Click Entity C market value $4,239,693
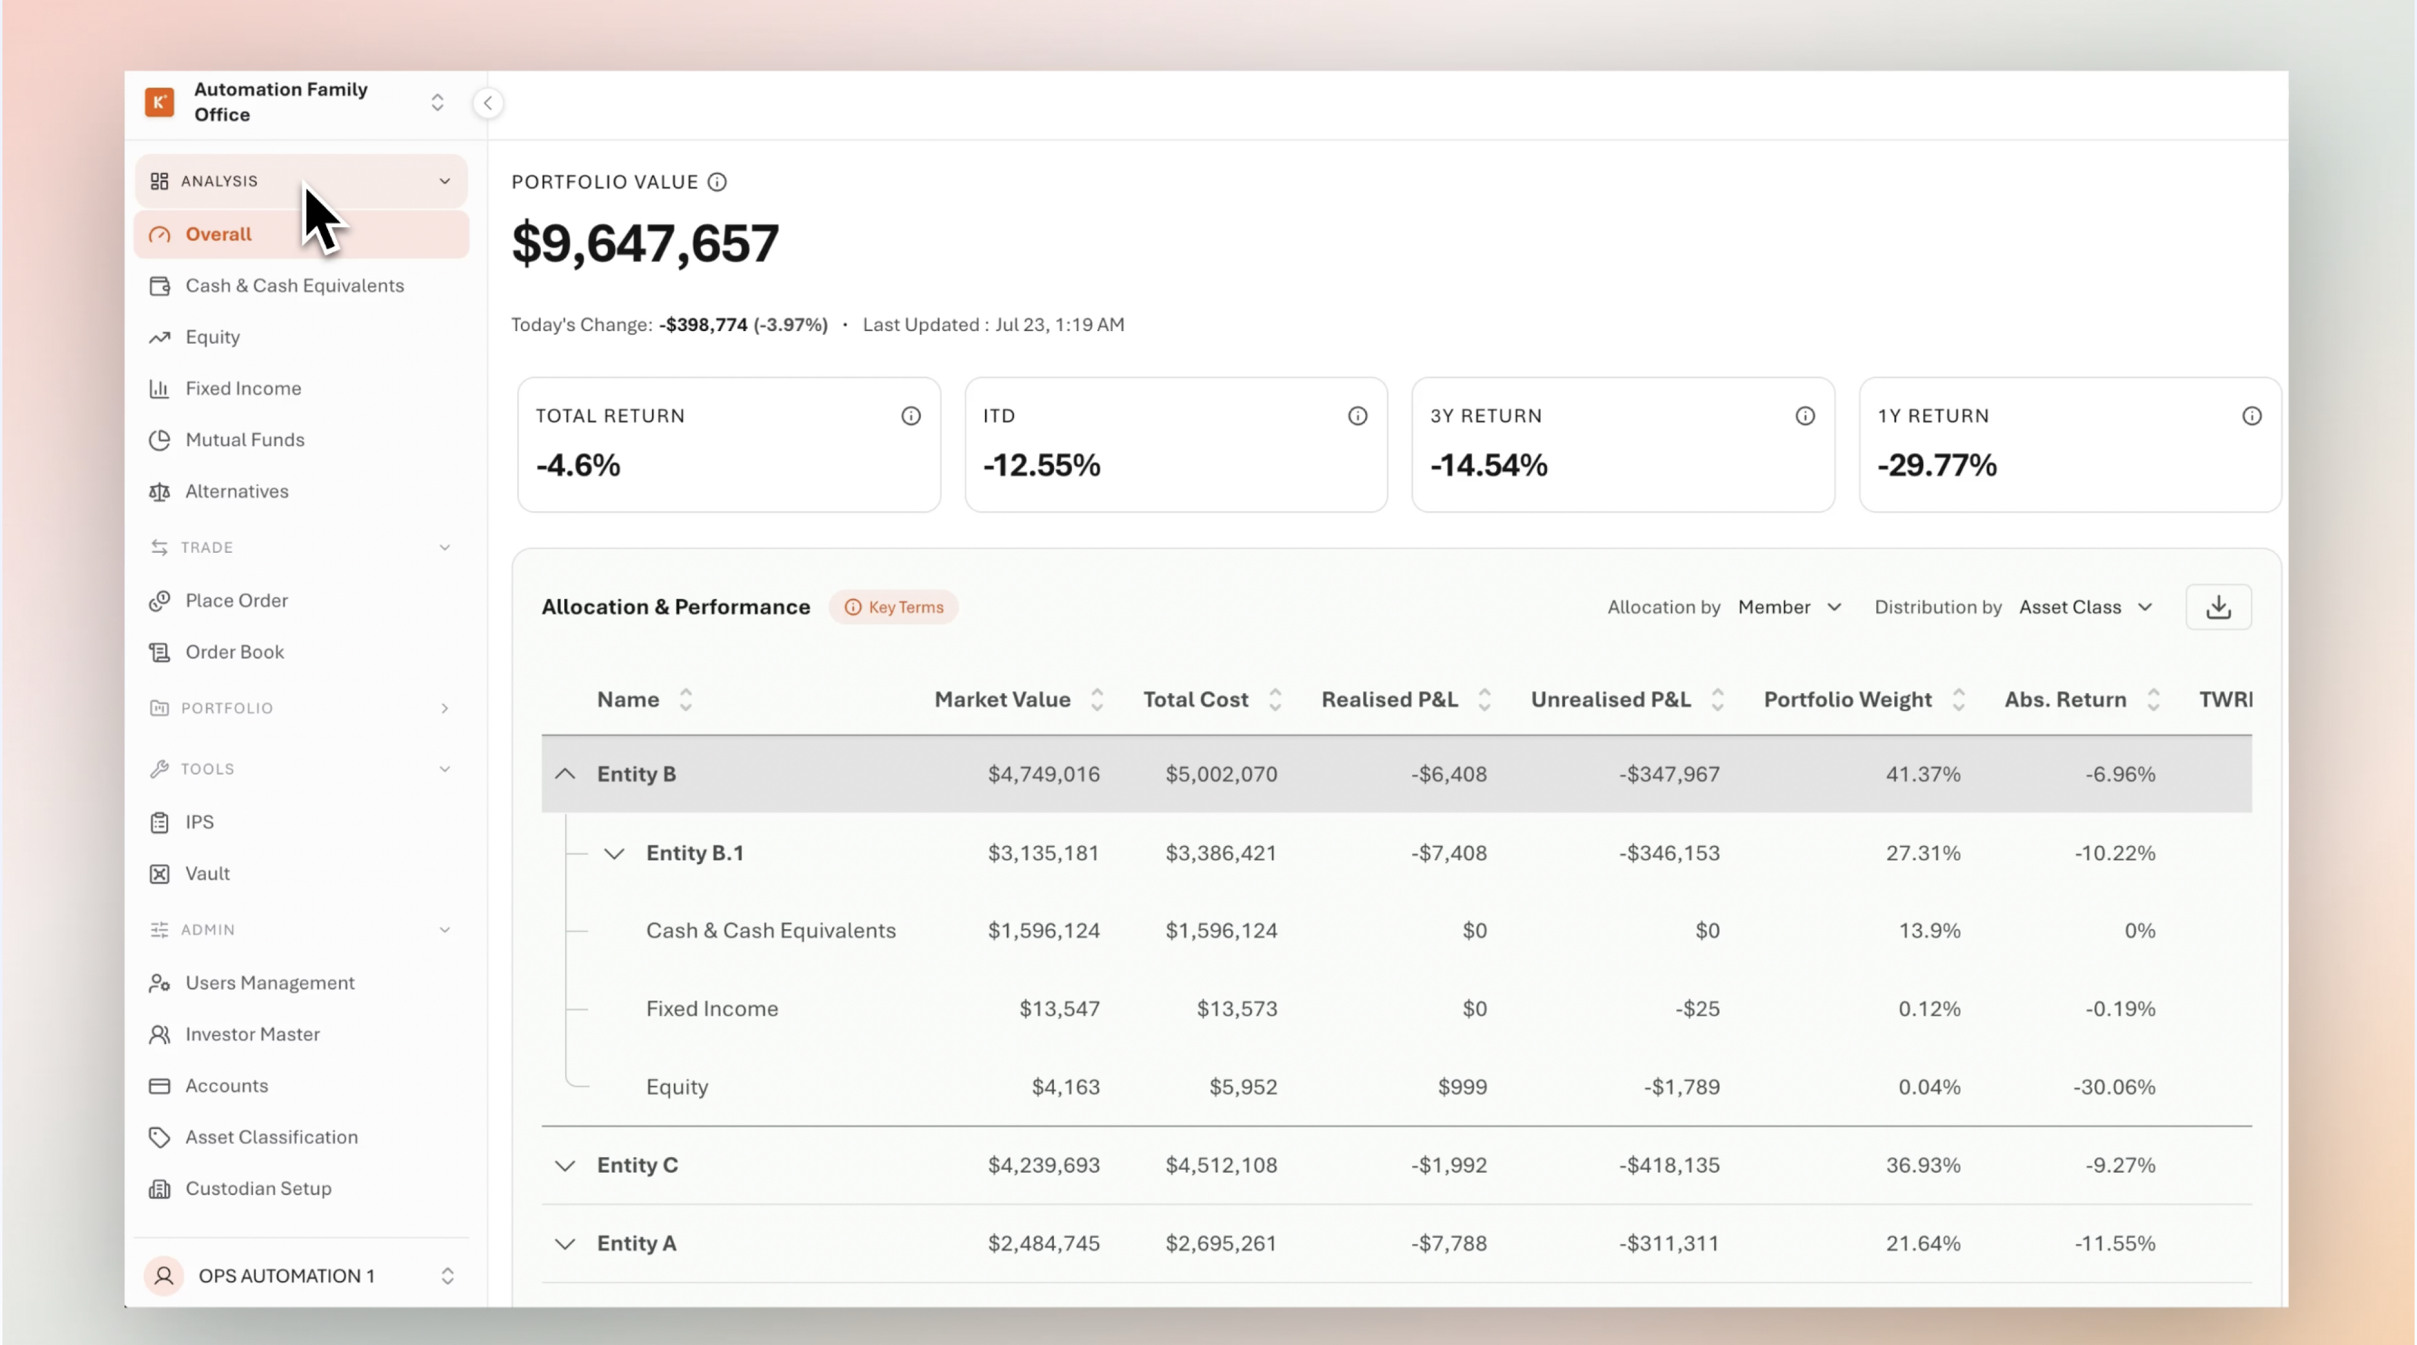The image size is (2417, 1345). click(1044, 1166)
